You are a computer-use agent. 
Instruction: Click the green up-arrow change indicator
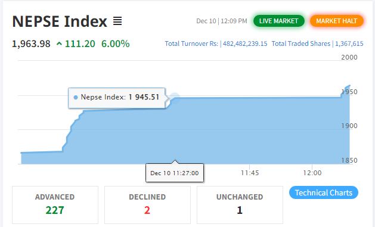[59, 43]
